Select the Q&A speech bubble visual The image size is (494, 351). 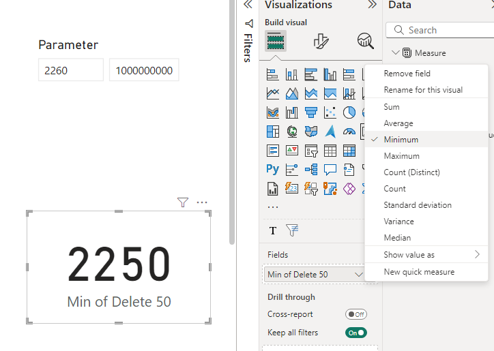(x=330, y=170)
